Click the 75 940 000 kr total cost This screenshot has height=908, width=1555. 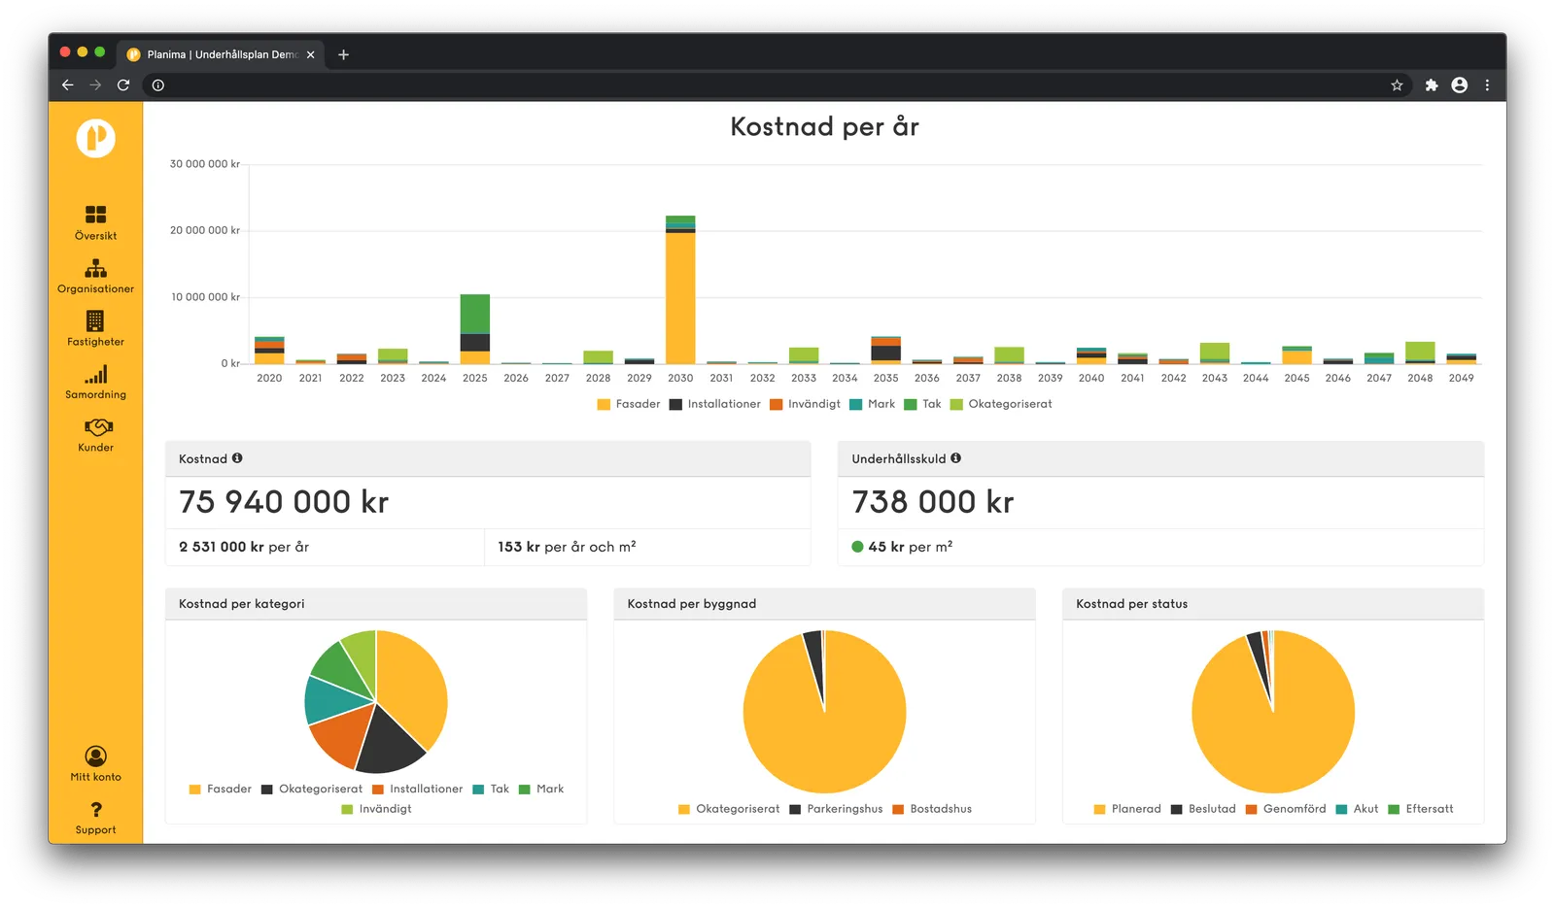(x=284, y=502)
